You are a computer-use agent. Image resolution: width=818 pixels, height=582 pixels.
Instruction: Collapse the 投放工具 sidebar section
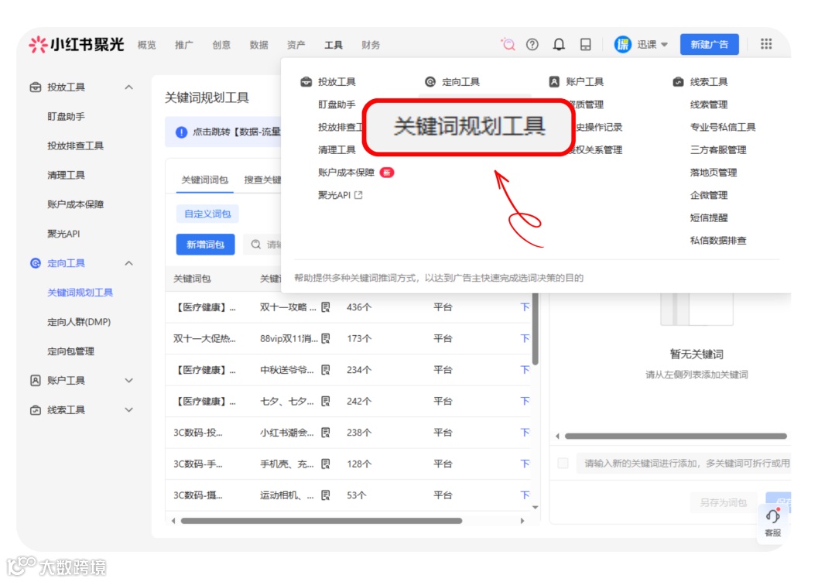[129, 87]
